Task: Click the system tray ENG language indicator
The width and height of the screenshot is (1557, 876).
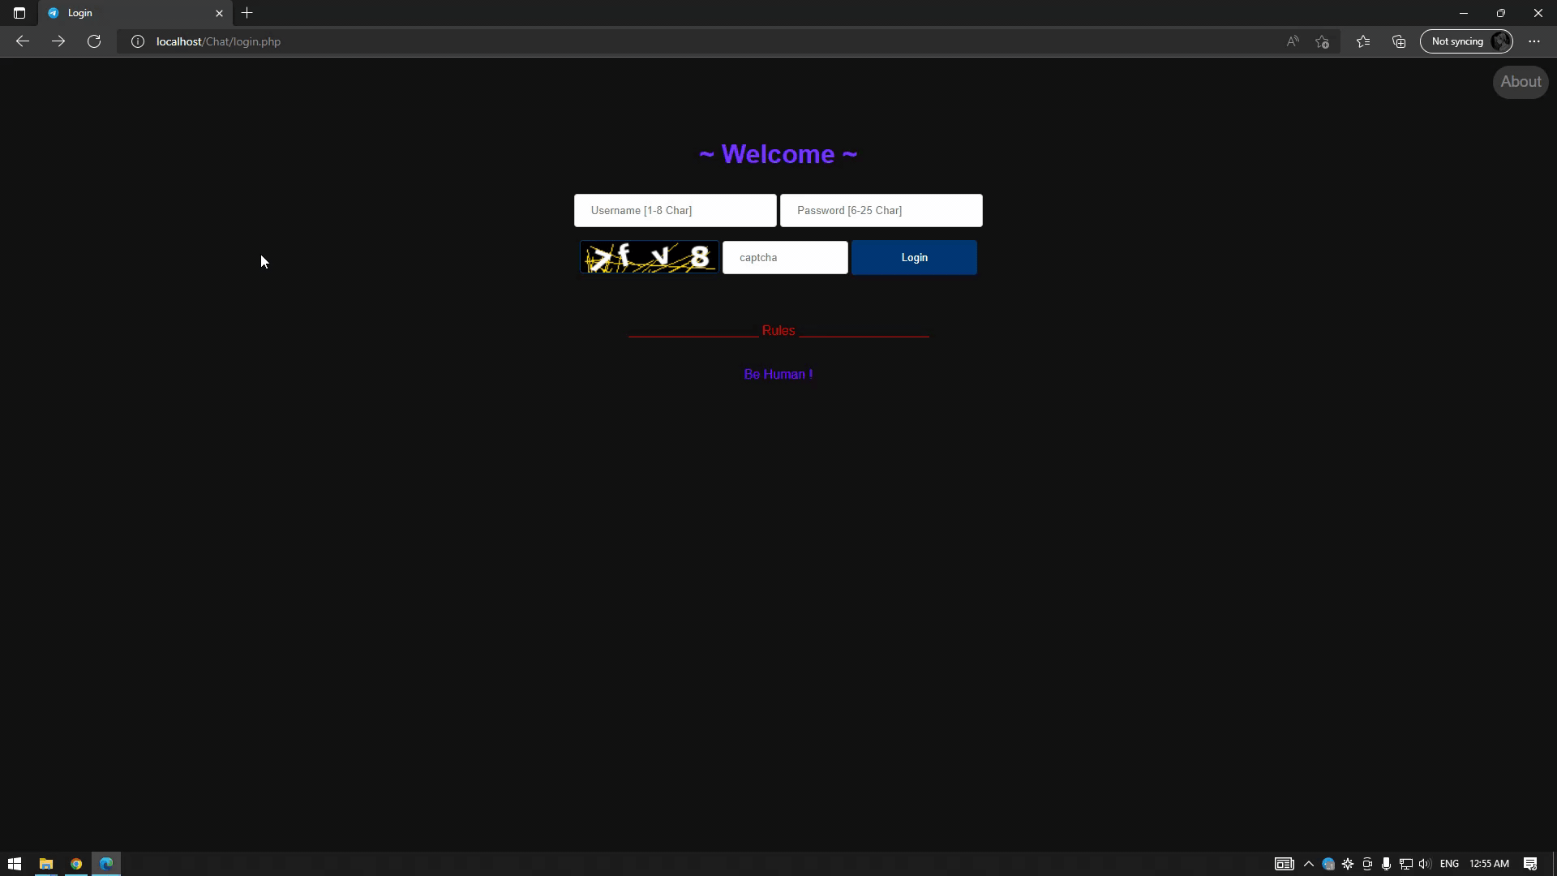Action: (1449, 863)
